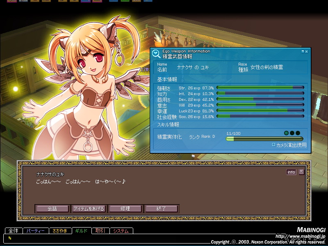328x246 pixels.
Task: Click the Rank D skill rank text
Action: tap(208, 137)
